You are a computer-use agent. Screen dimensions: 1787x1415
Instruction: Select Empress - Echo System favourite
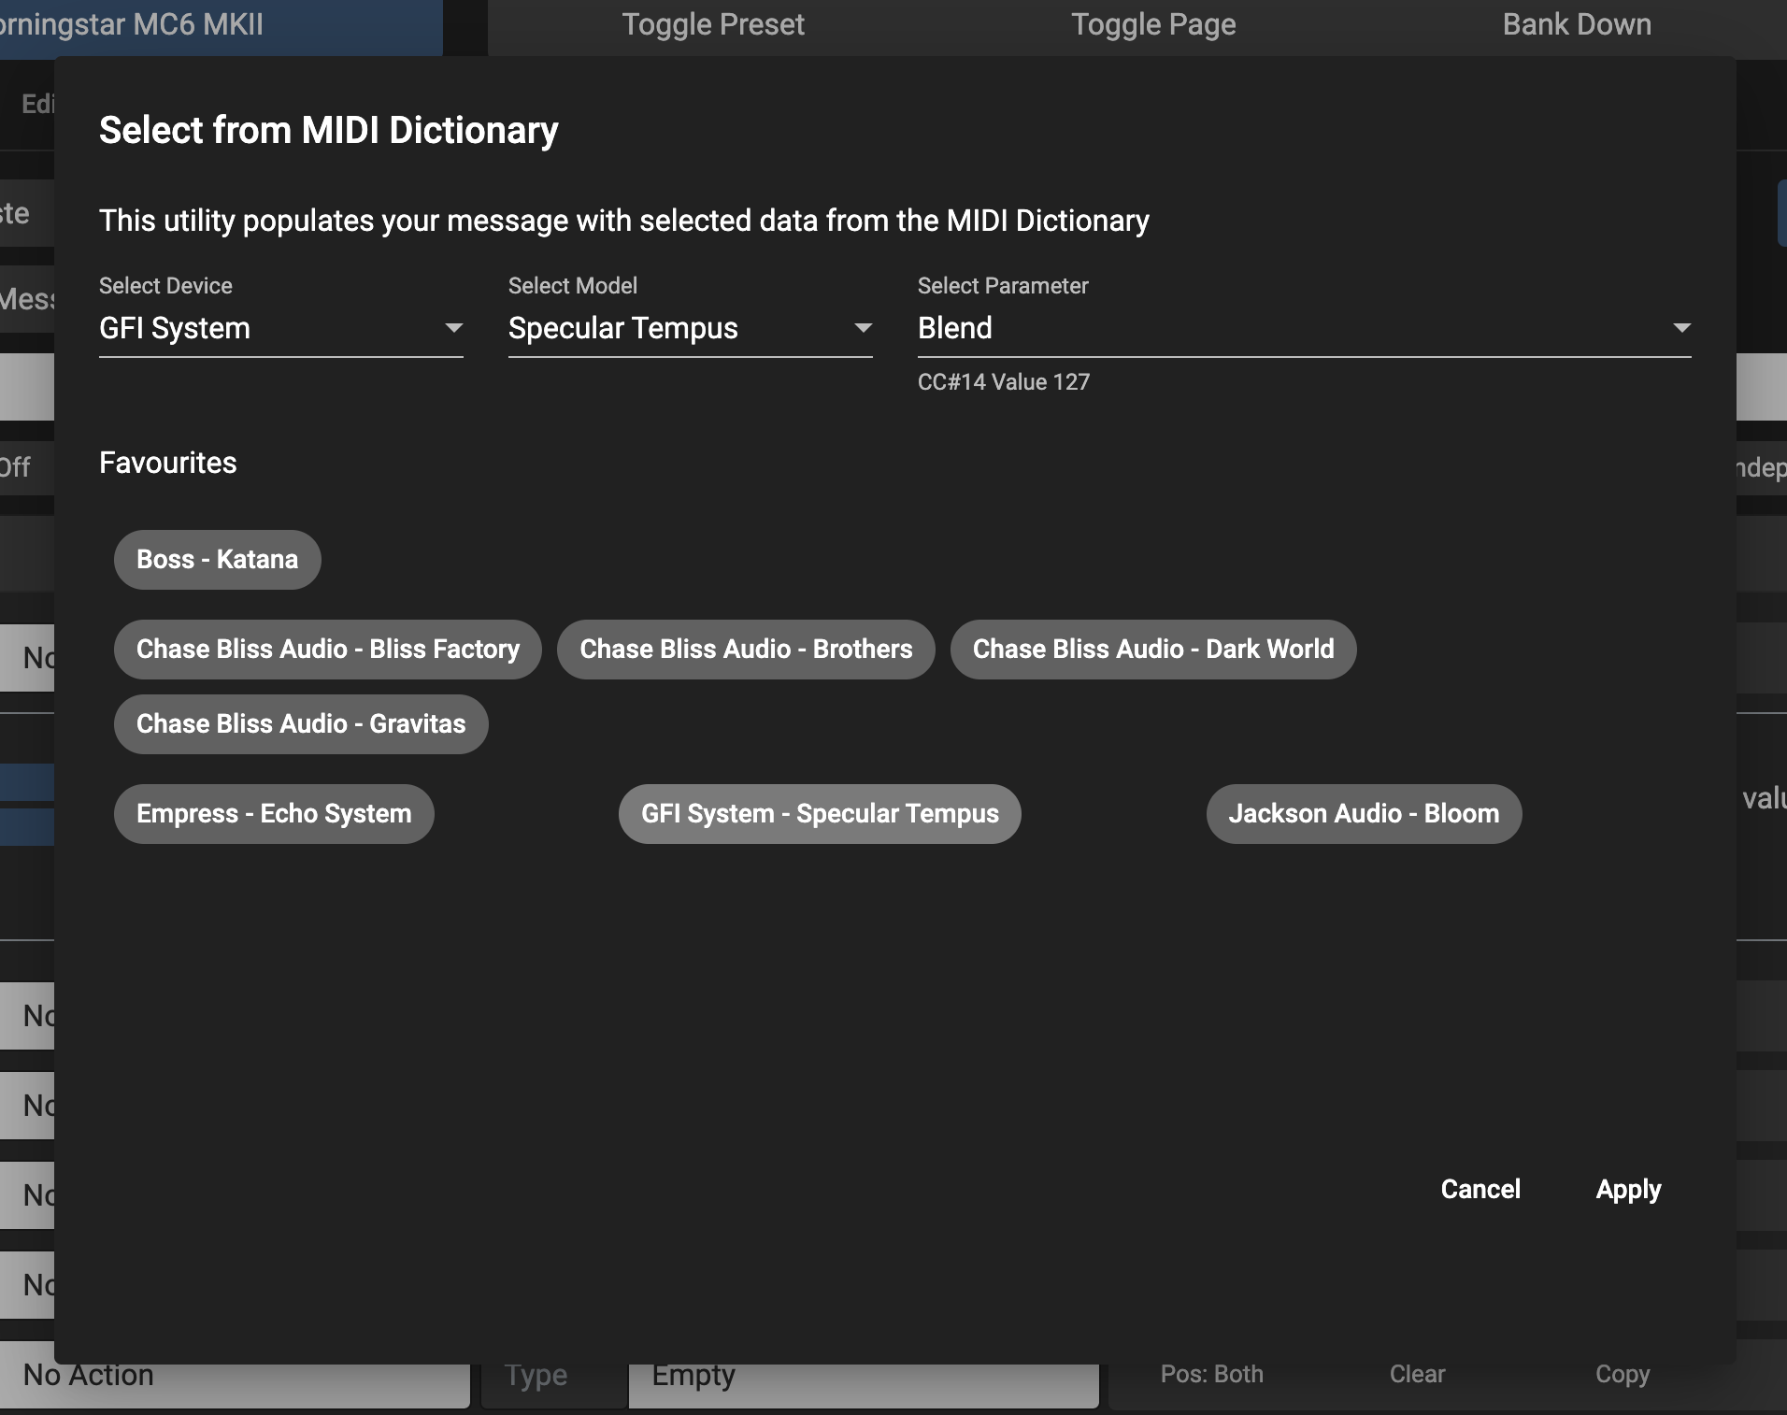(x=274, y=814)
